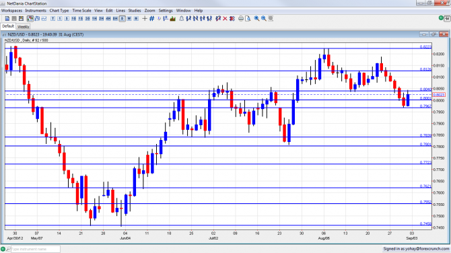Switch to line chart icon
451x253 pixels.
coord(44,18)
